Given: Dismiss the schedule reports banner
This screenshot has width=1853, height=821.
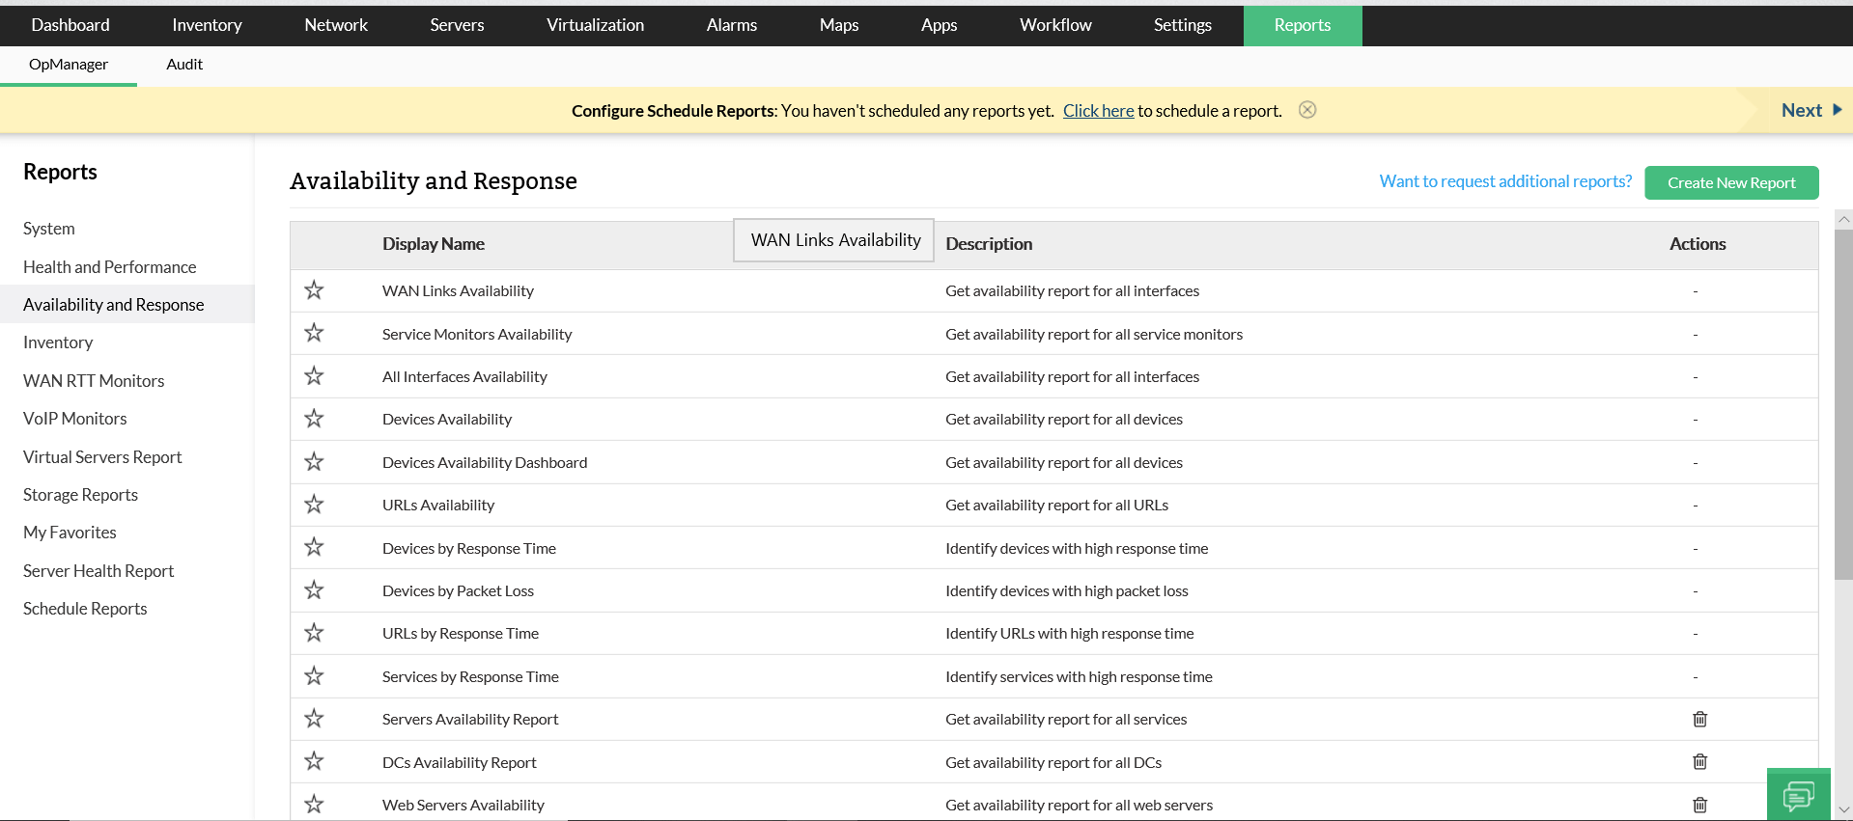Looking at the screenshot, I should tap(1307, 110).
